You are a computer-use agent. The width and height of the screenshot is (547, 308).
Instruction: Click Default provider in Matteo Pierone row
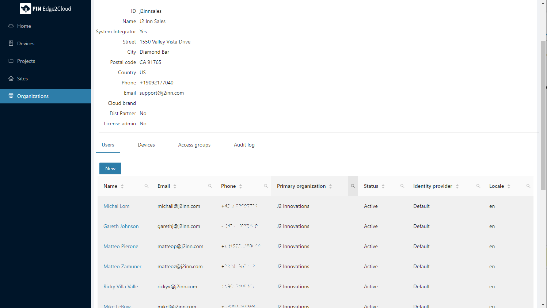pos(421,246)
